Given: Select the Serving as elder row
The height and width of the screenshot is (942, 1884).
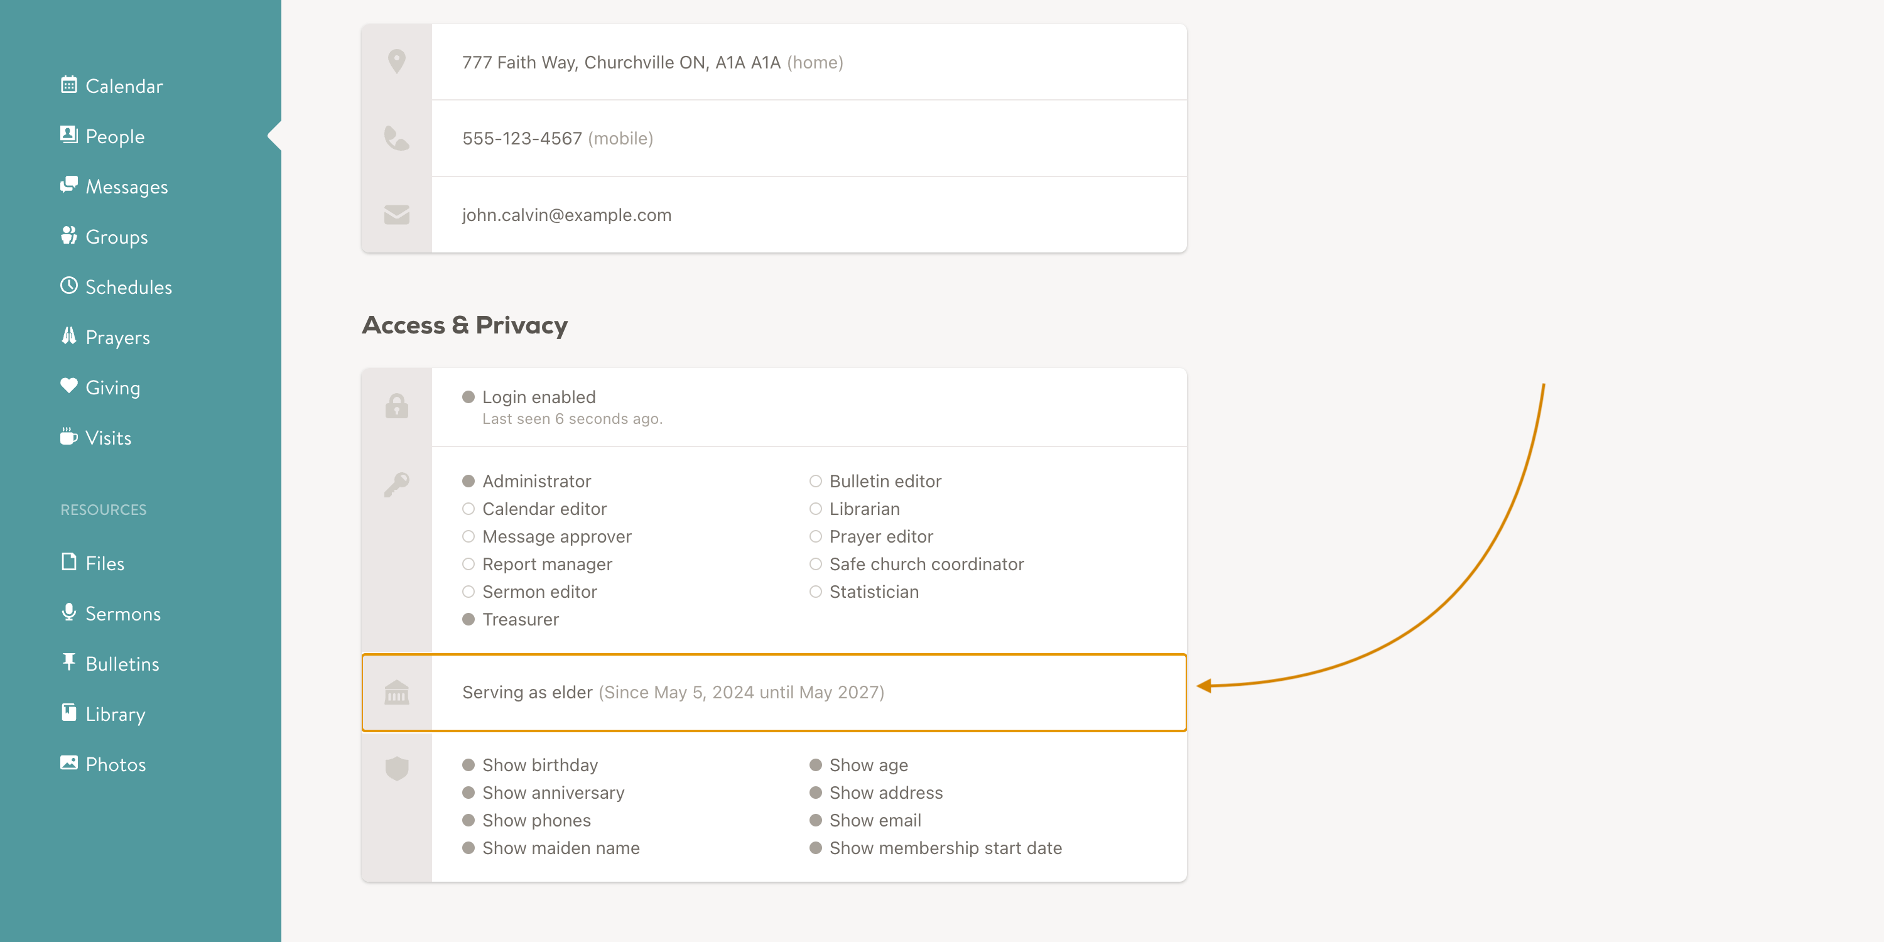Looking at the screenshot, I should pos(774,693).
